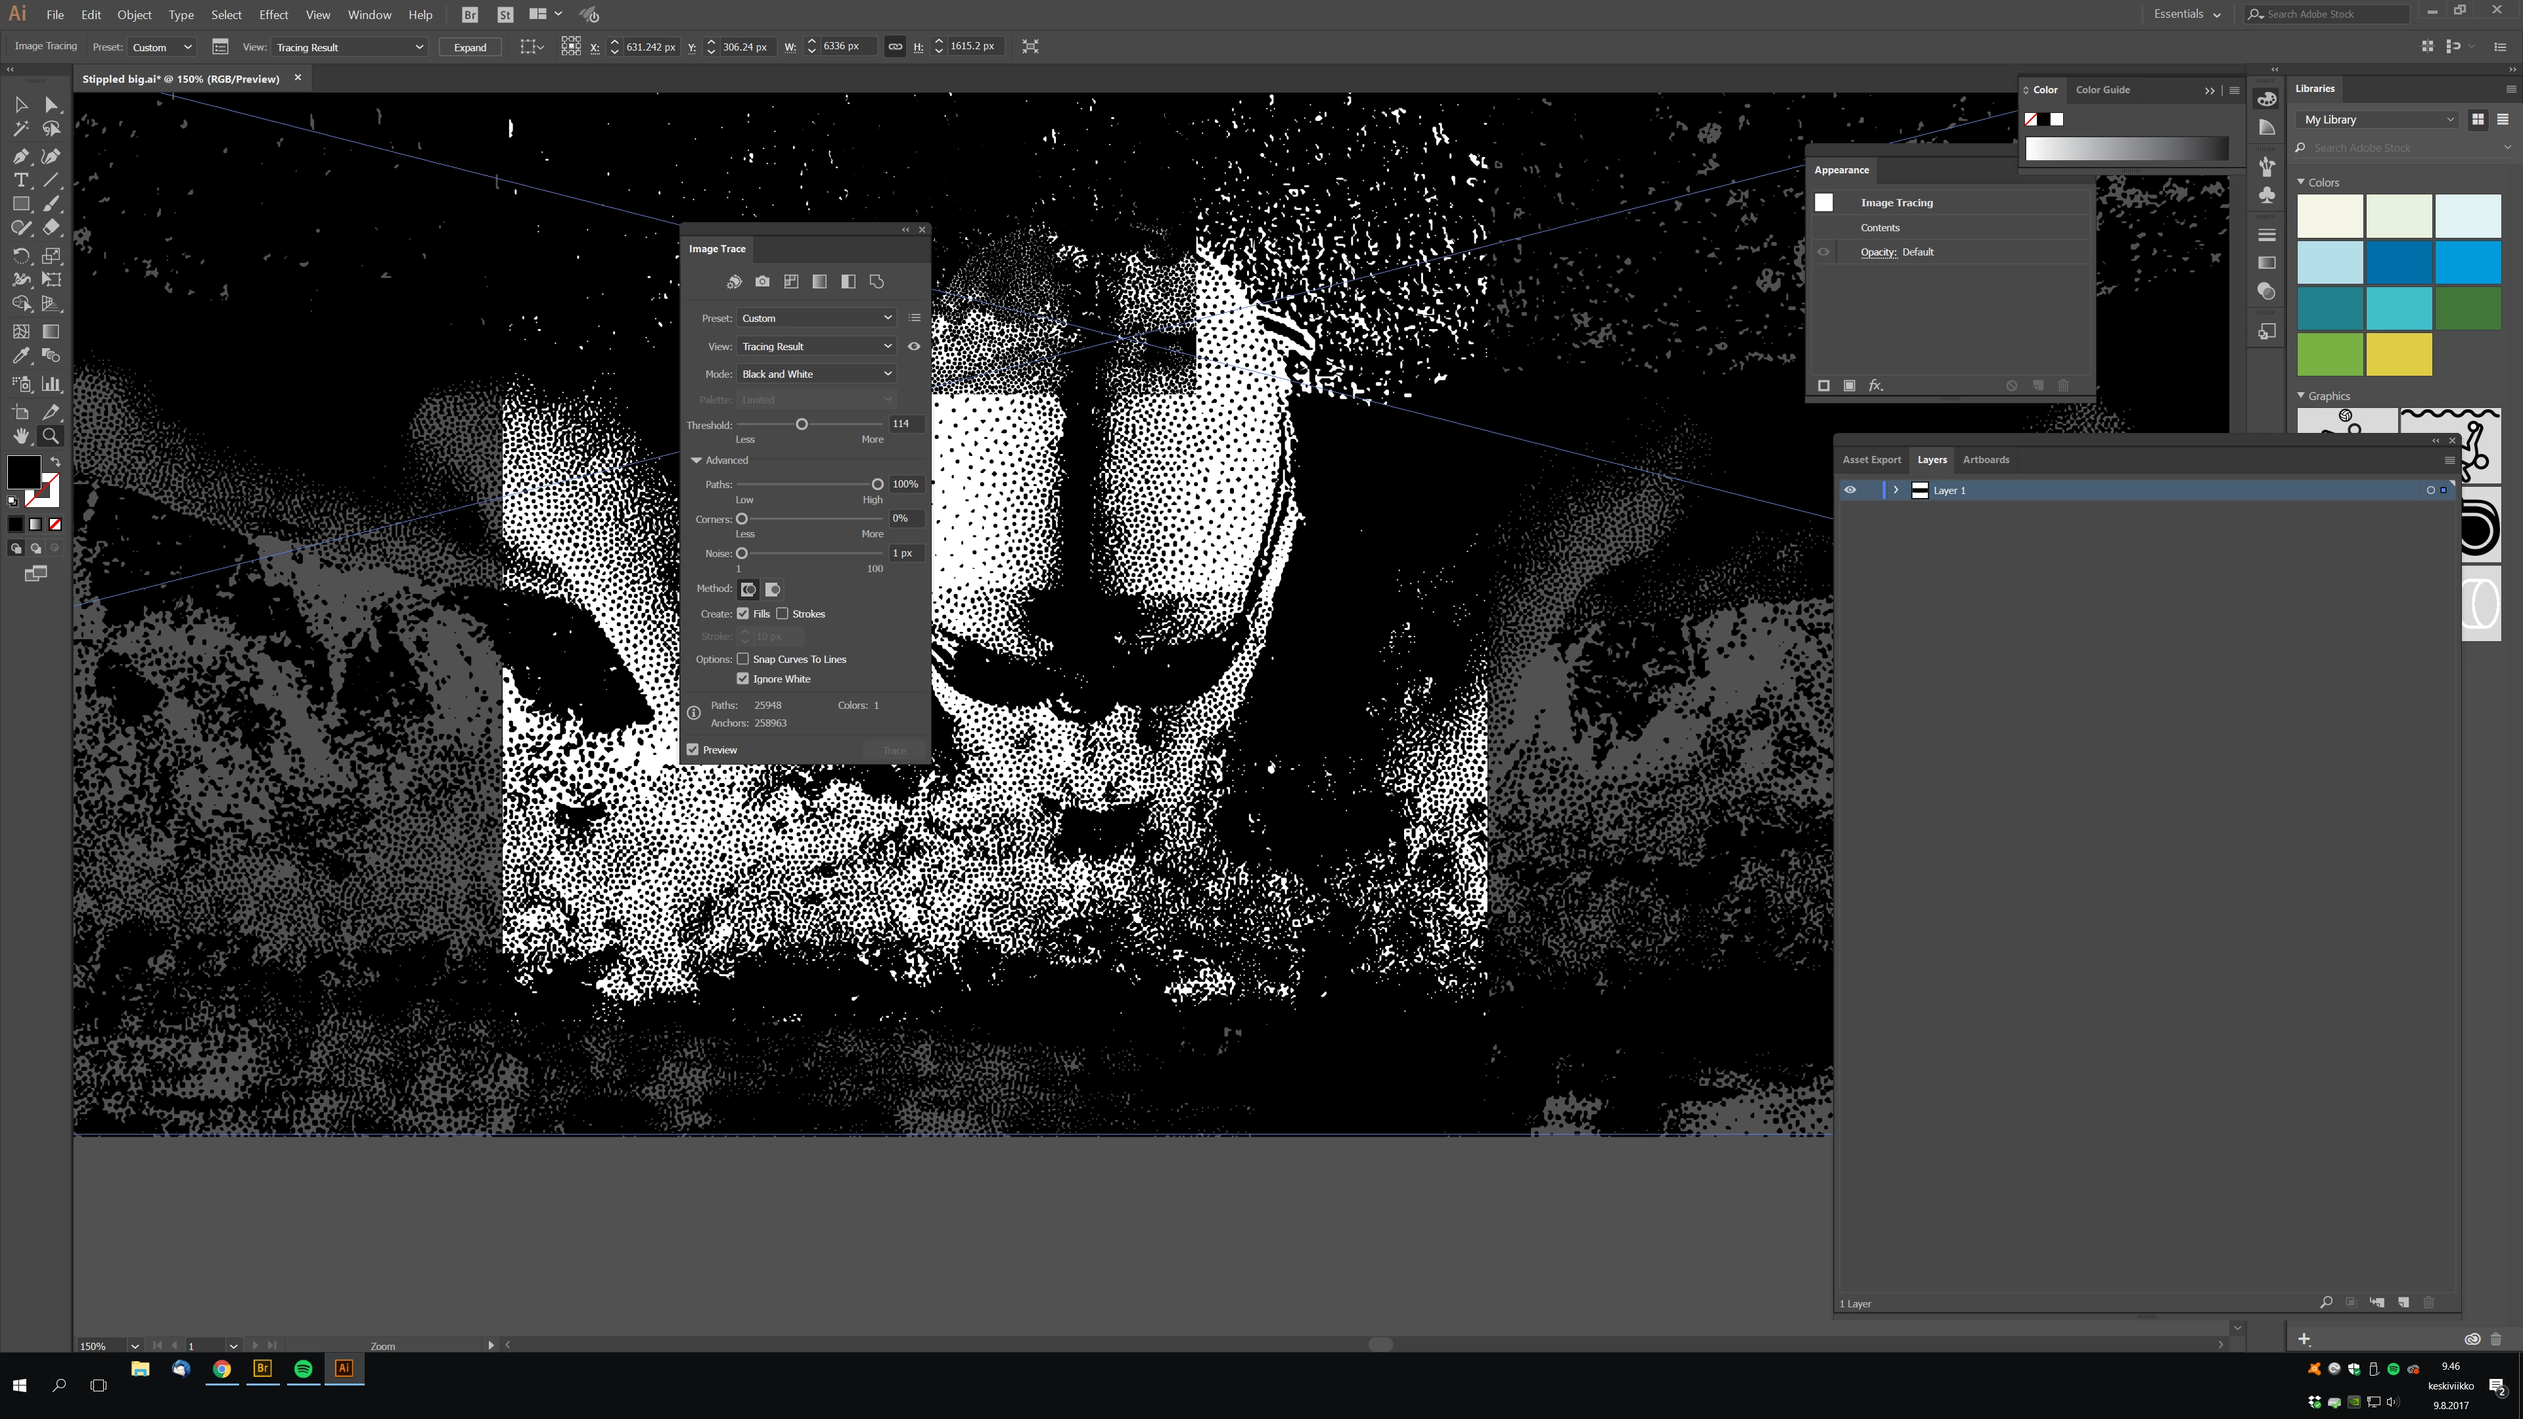2523x1419 pixels.
Task: Click the Threshold slider handle
Action: click(801, 424)
